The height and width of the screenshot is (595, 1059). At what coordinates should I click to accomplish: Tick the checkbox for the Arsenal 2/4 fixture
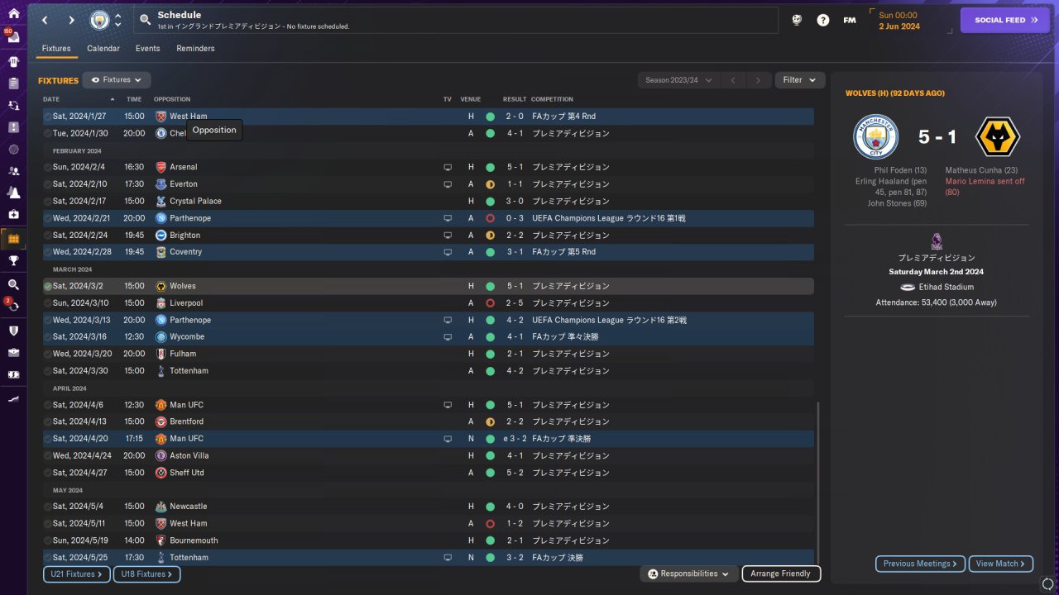[x=47, y=167]
